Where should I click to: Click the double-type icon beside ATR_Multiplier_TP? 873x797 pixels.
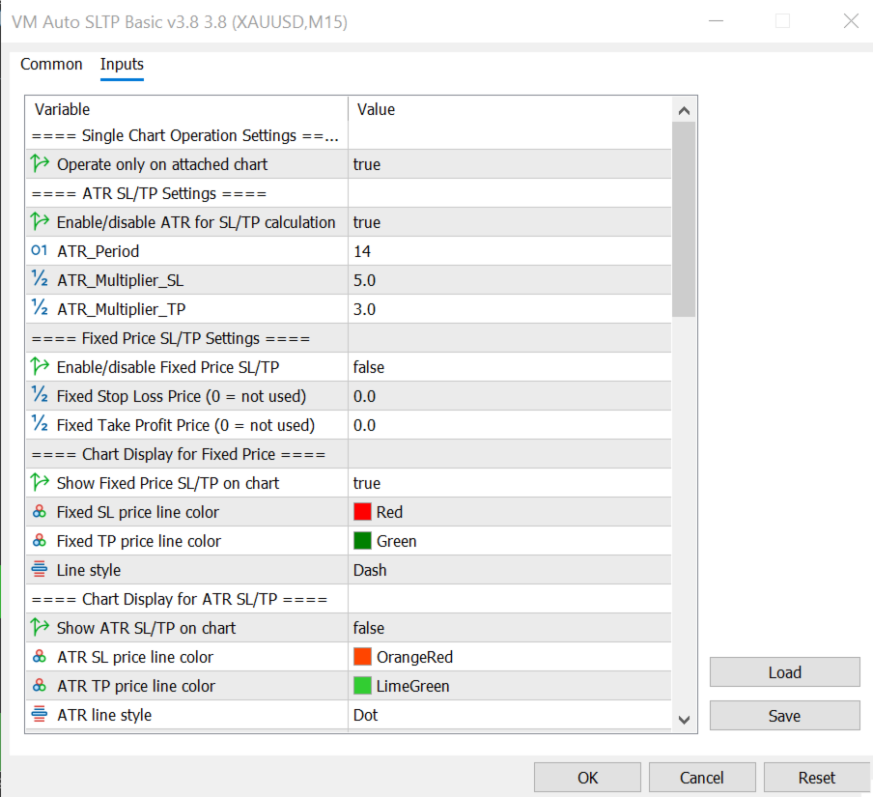point(40,309)
